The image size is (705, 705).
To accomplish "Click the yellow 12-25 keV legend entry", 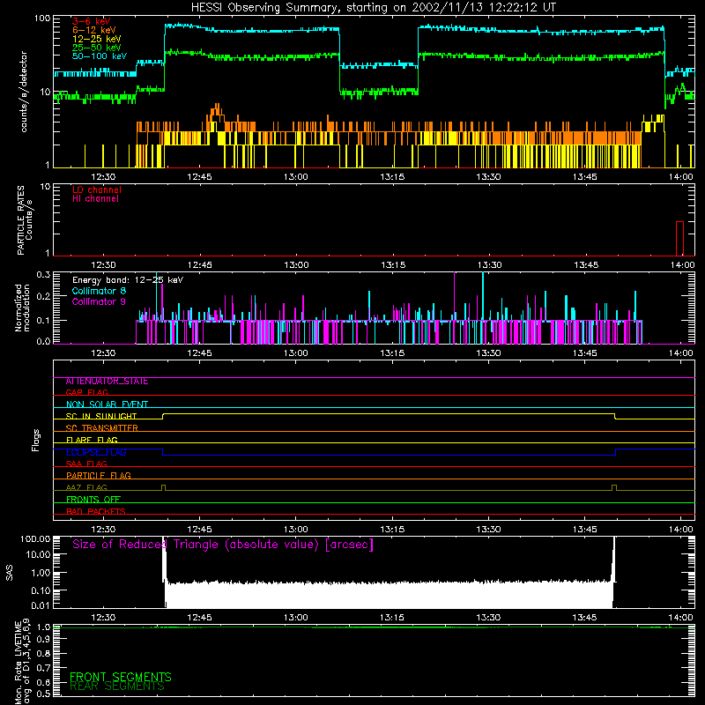I will 96,39.
